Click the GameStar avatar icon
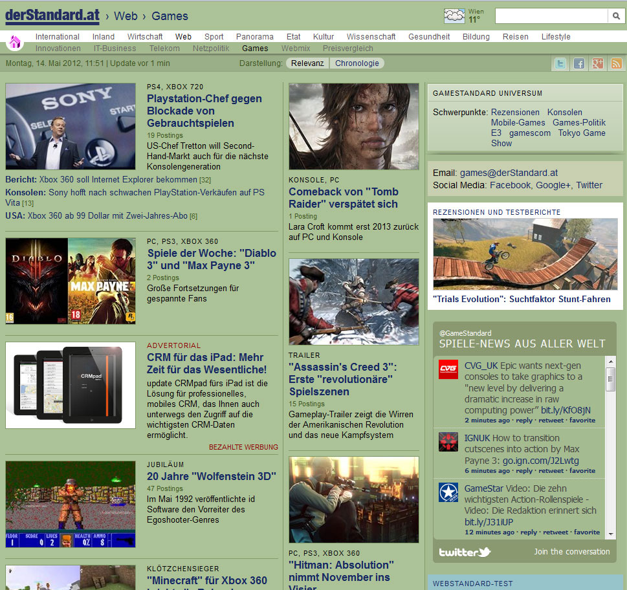Viewport: 627px width, 590px height. [x=448, y=492]
